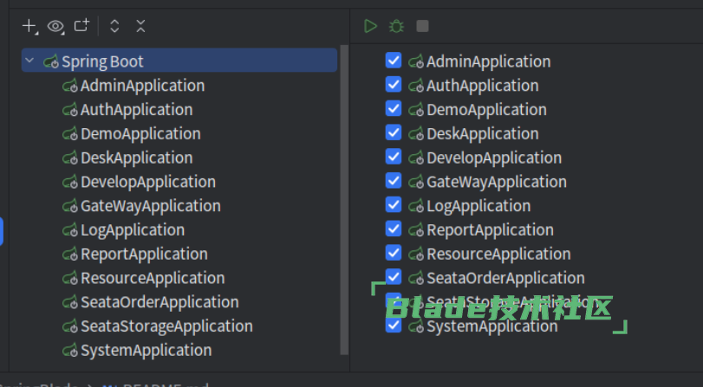This screenshot has width=703, height=387.
Task: Select DevelopApplication in the left tree
Action: (x=148, y=182)
